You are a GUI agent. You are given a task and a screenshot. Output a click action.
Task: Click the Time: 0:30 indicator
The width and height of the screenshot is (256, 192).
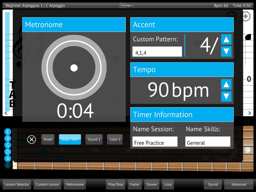[x=242, y=5]
